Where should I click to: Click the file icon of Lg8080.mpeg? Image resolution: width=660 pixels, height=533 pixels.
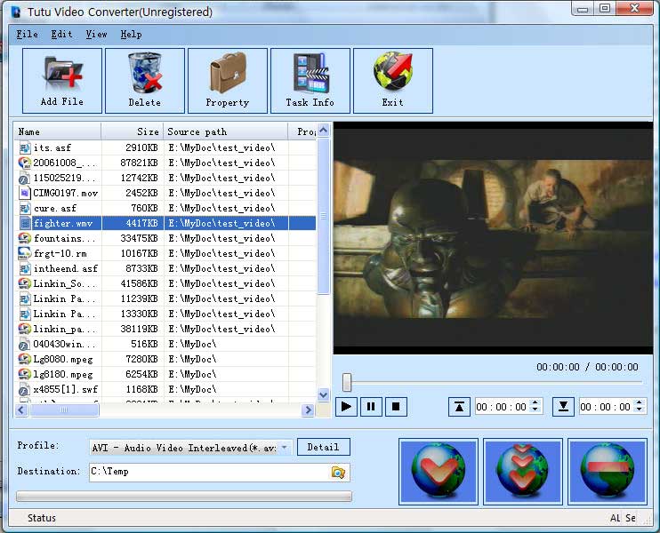24,359
